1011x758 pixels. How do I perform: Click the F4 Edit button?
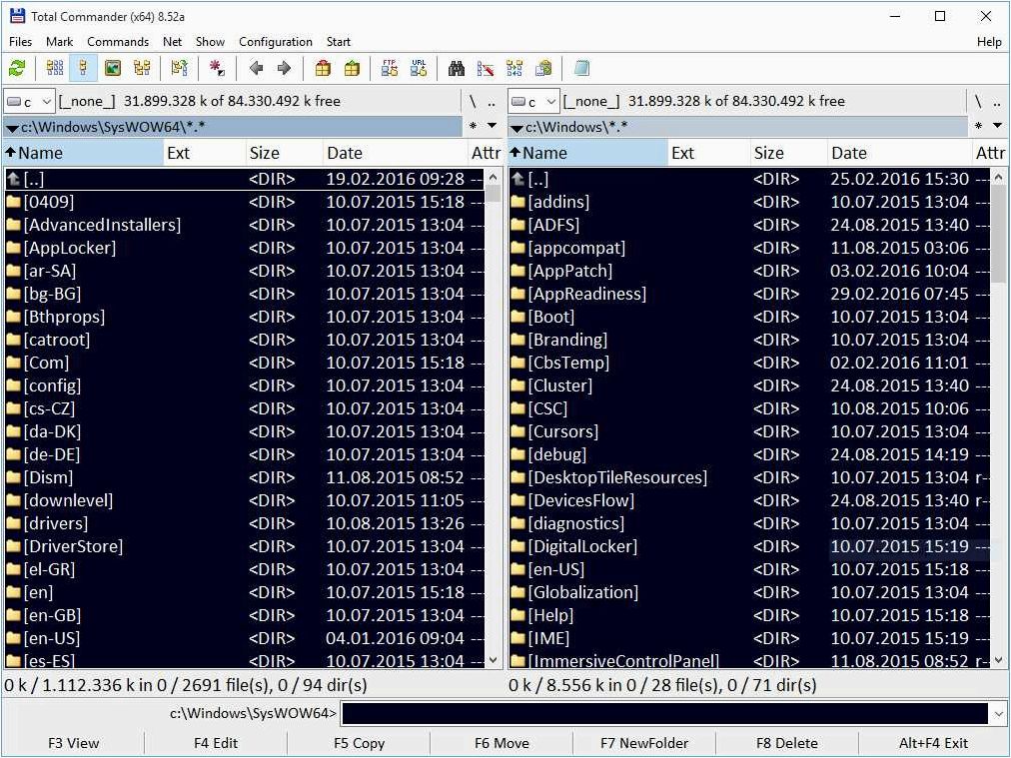click(x=216, y=743)
